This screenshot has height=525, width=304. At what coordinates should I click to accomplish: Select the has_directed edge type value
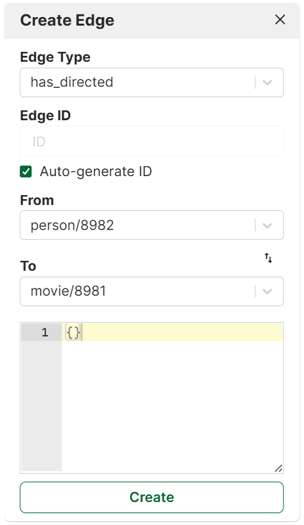72,82
